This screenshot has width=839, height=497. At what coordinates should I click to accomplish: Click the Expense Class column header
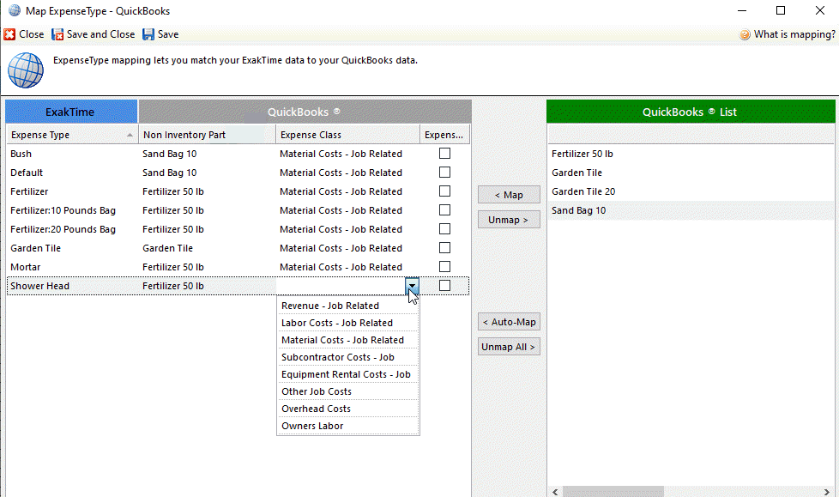pos(347,135)
